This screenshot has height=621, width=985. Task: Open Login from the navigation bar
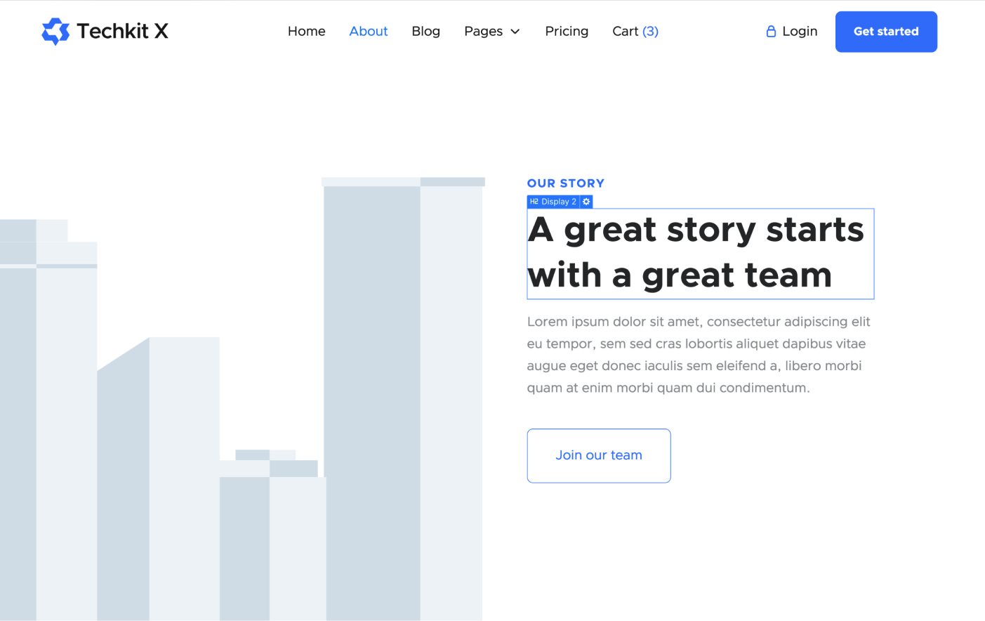tap(799, 31)
